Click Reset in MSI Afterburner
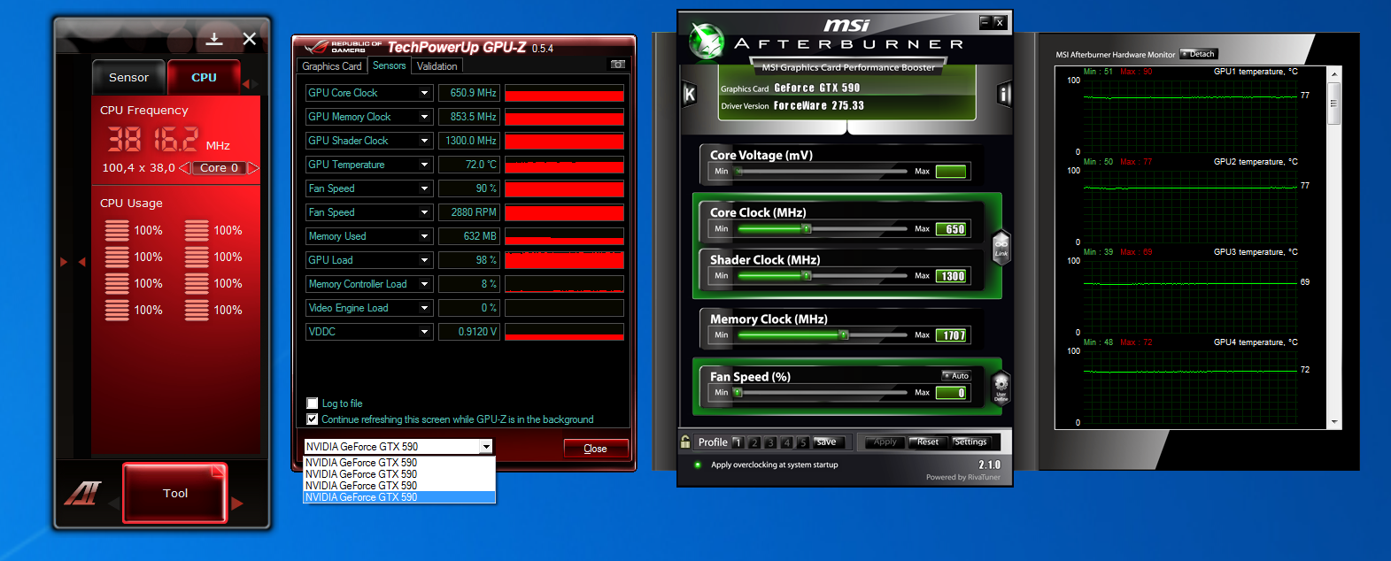 928,442
